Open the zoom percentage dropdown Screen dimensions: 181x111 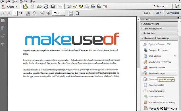pyautogui.click(x=63, y=13)
